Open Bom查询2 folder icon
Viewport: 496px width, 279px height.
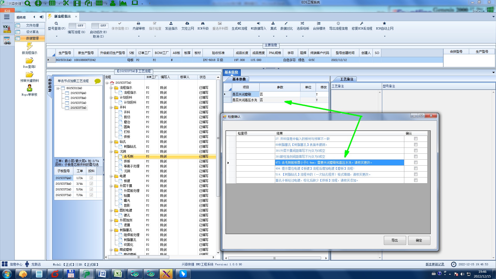(29, 61)
